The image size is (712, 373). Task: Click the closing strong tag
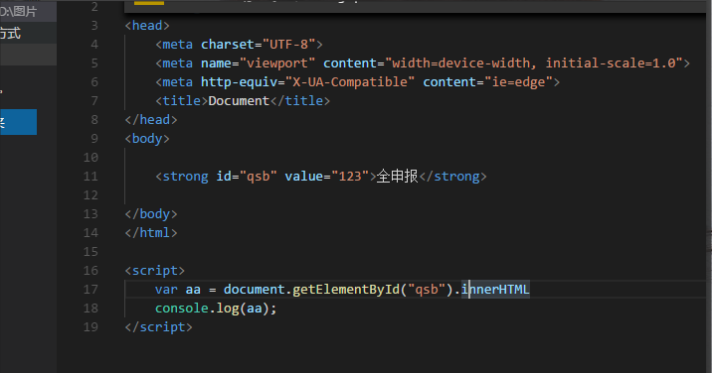point(452,177)
